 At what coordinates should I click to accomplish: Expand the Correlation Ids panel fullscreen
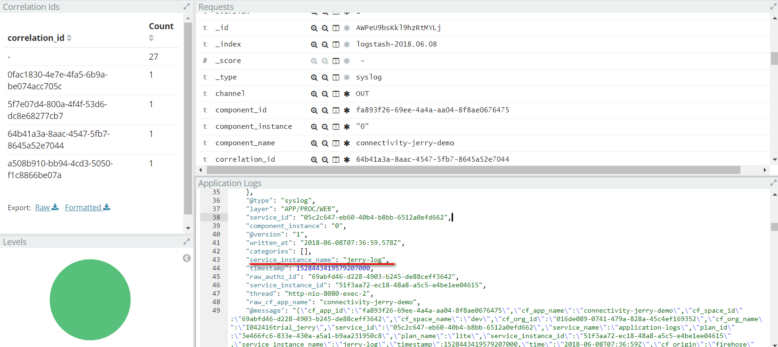point(186,7)
